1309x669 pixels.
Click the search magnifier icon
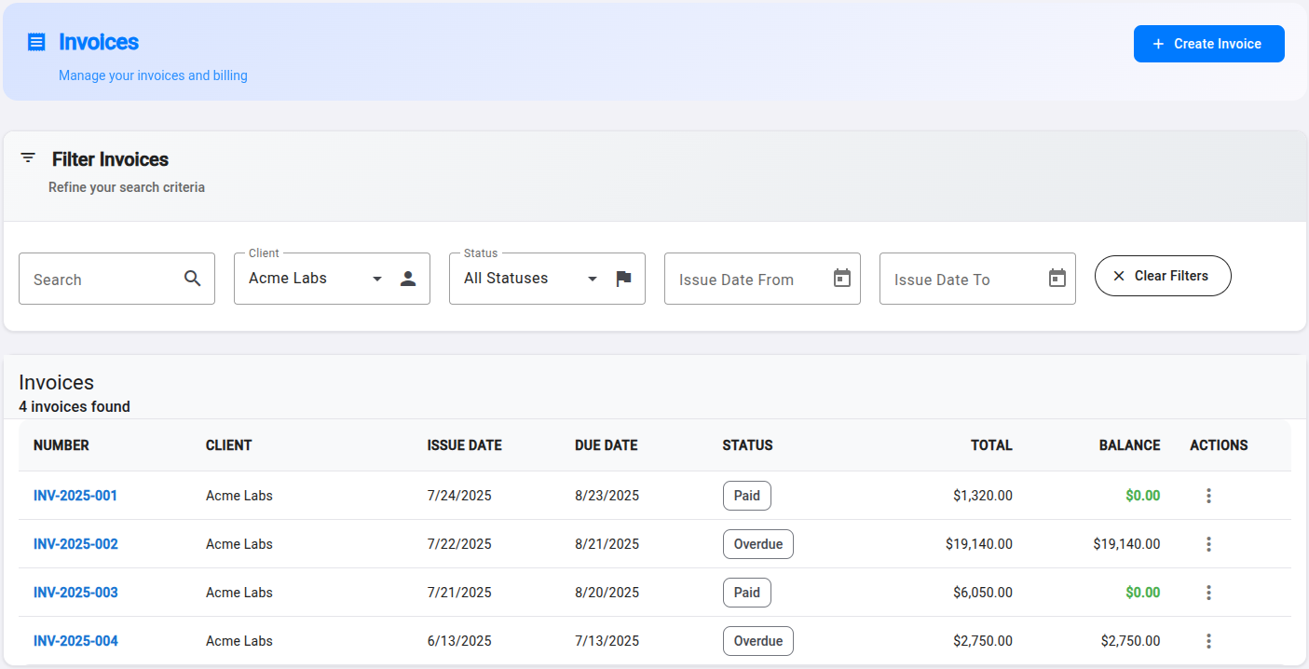(x=193, y=279)
